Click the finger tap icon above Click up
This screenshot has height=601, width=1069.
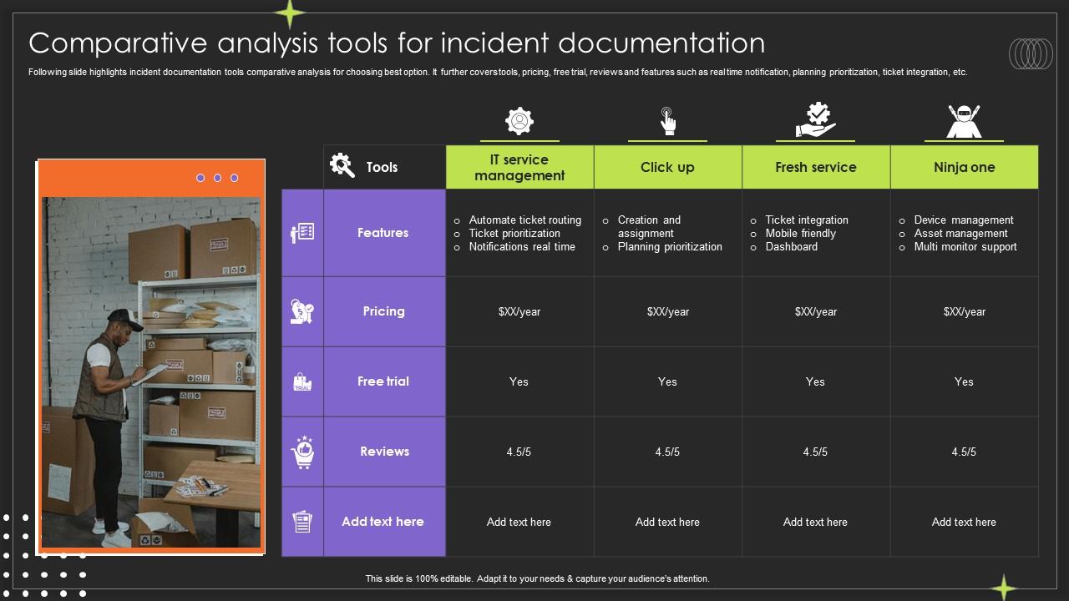pos(667,121)
